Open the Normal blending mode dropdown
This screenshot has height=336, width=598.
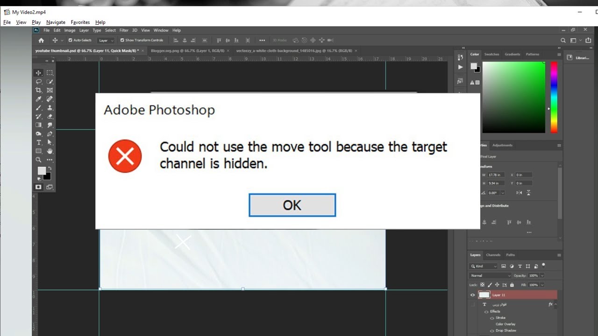[490, 275]
